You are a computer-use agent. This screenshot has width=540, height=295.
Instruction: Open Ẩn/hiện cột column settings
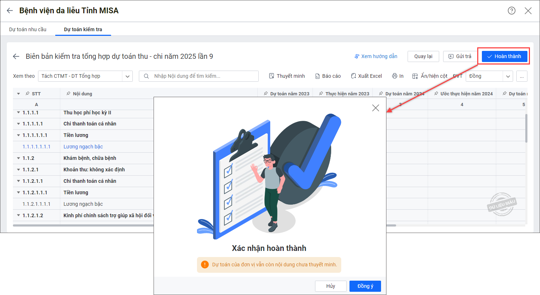429,76
